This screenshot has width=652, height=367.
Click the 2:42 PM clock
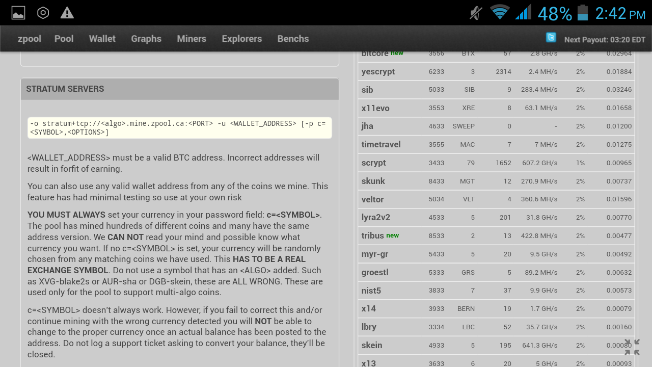click(x=620, y=13)
